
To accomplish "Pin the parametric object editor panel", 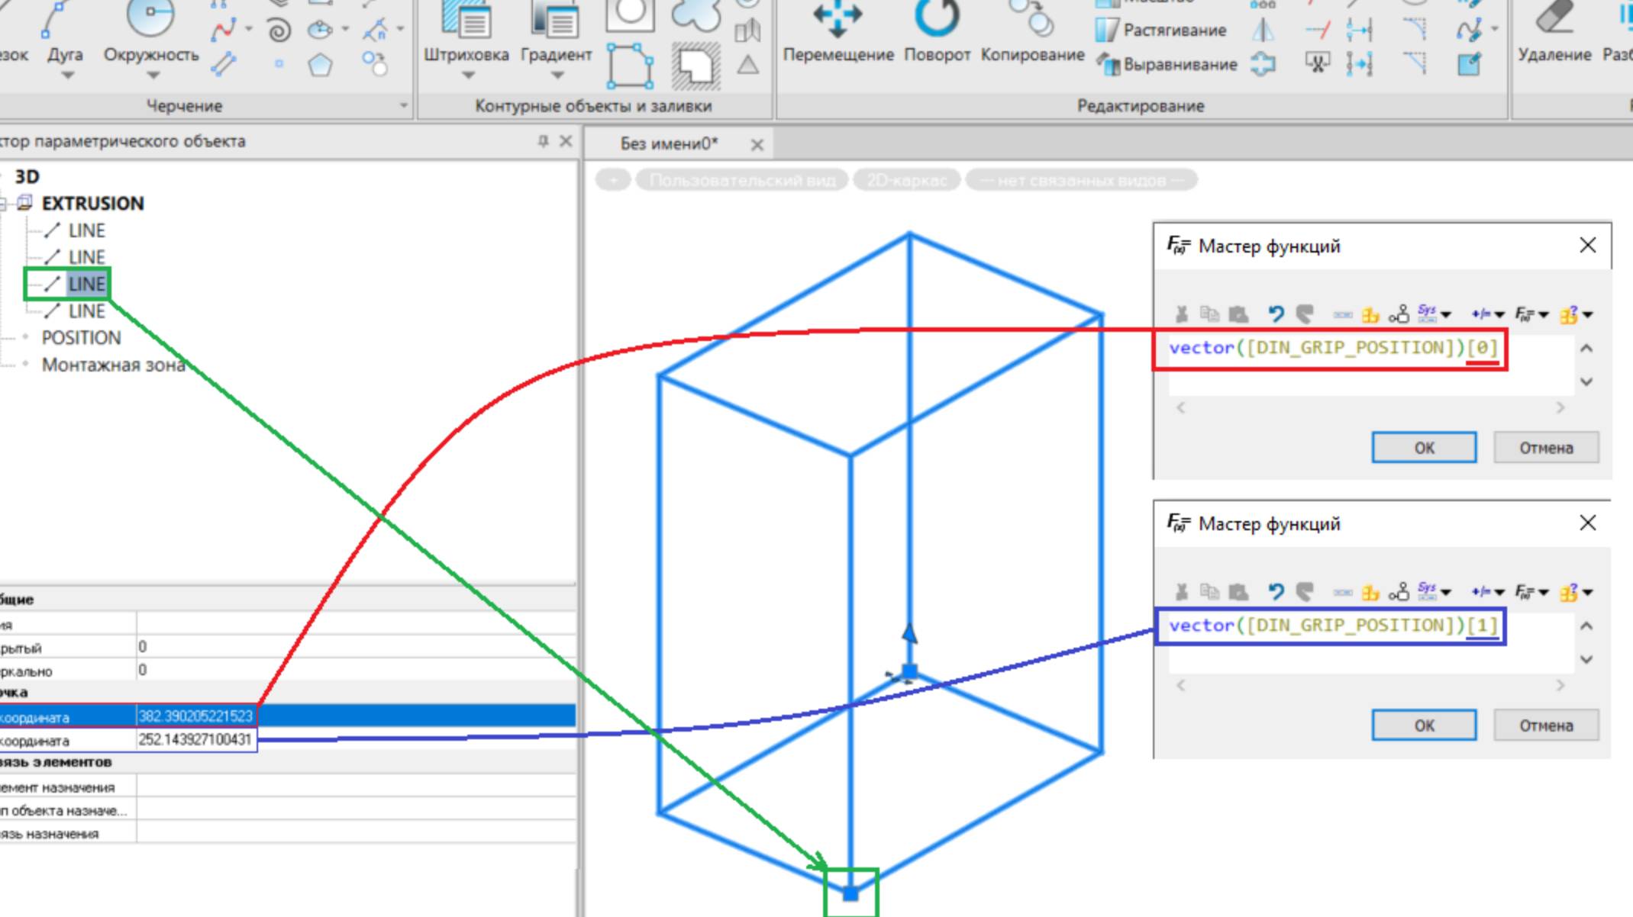I will pyautogui.click(x=543, y=141).
